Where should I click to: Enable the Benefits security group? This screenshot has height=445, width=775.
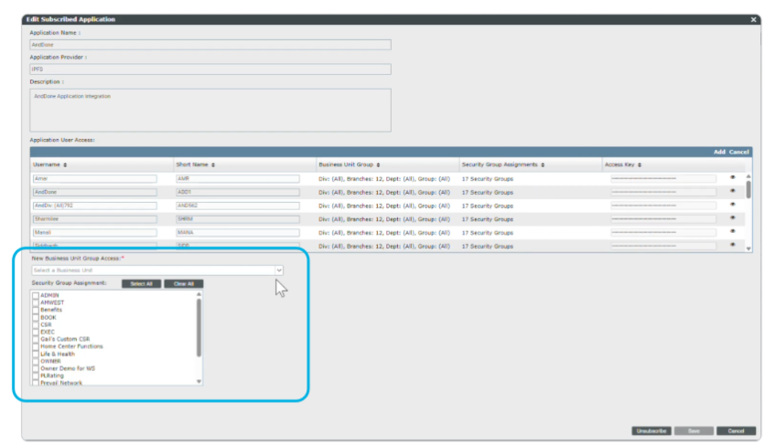pos(36,311)
